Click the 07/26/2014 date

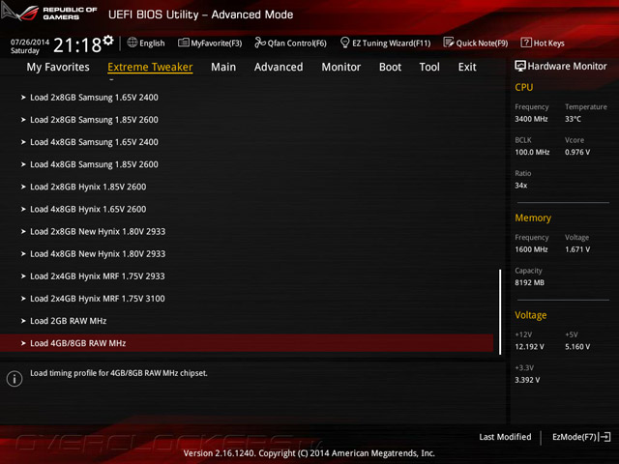[x=30, y=42]
